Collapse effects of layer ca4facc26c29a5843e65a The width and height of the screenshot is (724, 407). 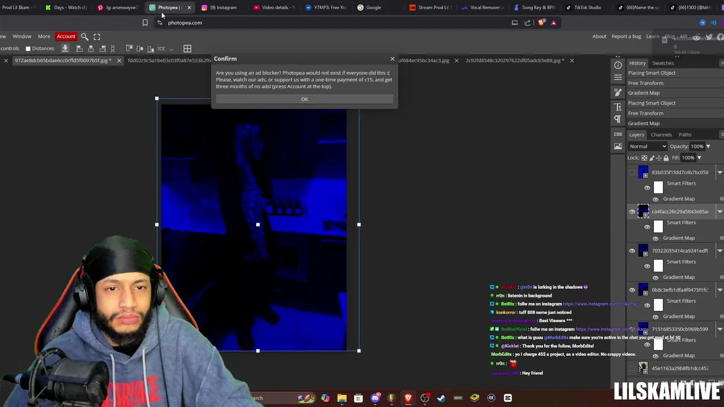pos(720,211)
